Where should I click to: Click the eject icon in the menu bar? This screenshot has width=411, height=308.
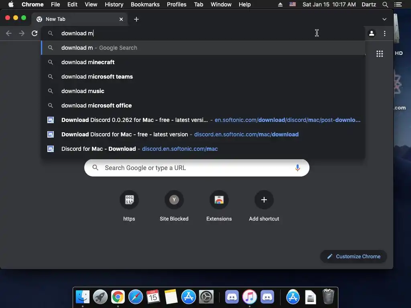pos(280,4)
